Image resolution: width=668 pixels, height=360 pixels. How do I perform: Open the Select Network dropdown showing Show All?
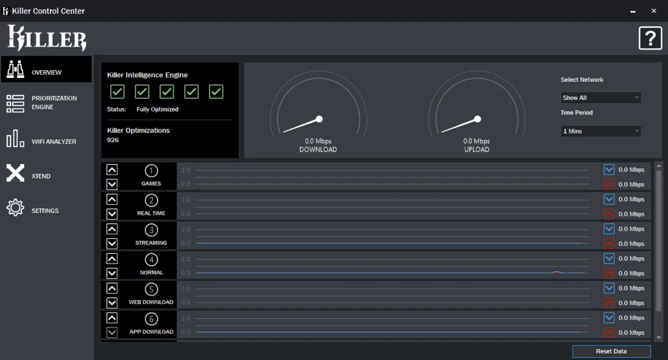(601, 97)
